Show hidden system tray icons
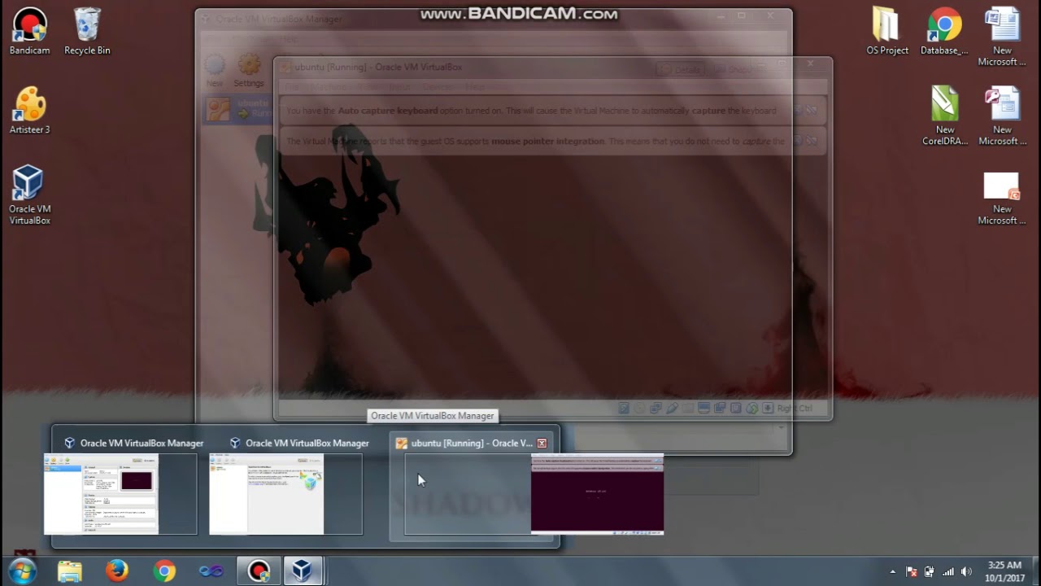Image resolution: width=1041 pixels, height=586 pixels. coord(892,571)
